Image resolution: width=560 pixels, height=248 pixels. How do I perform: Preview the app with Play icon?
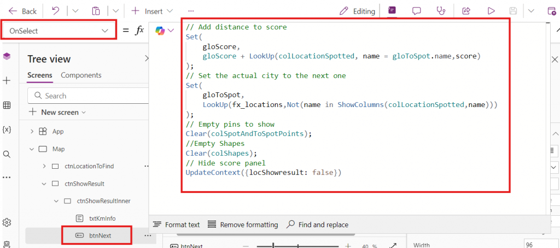click(491, 11)
